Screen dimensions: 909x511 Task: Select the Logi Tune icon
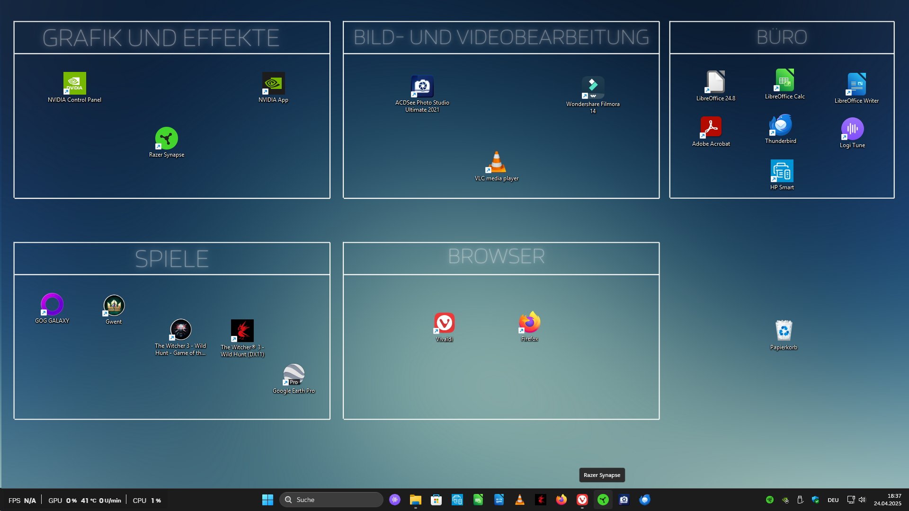pyautogui.click(x=852, y=129)
